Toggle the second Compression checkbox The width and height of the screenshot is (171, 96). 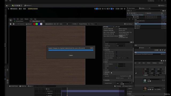point(116,54)
